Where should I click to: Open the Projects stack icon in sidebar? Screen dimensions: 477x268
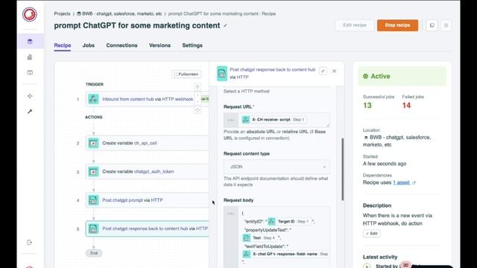pos(30,42)
